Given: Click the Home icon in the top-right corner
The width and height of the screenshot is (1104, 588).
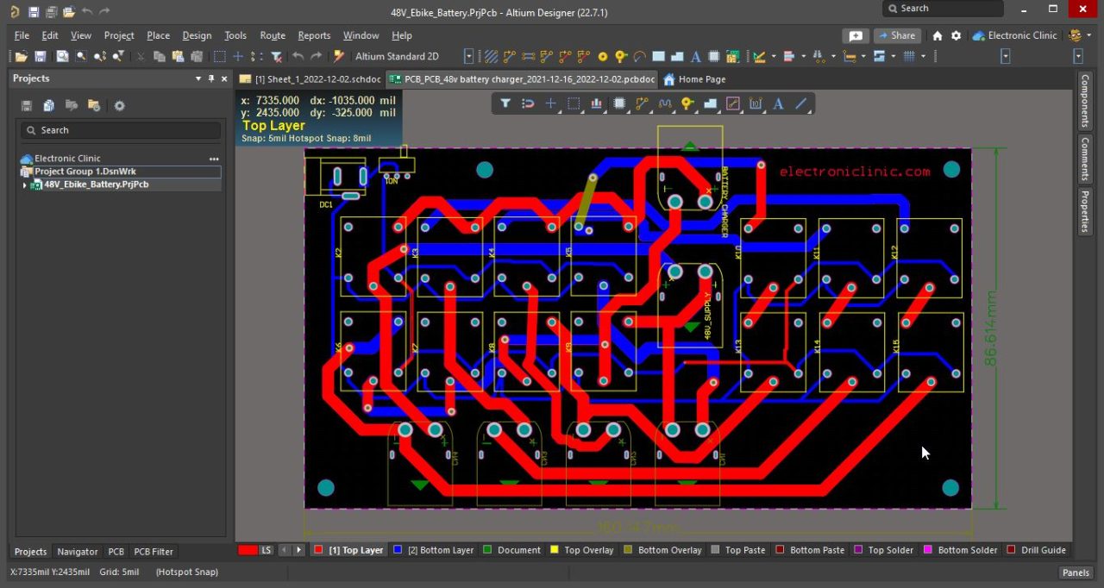Looking at the screenshot, I should (x=938, y=35).
